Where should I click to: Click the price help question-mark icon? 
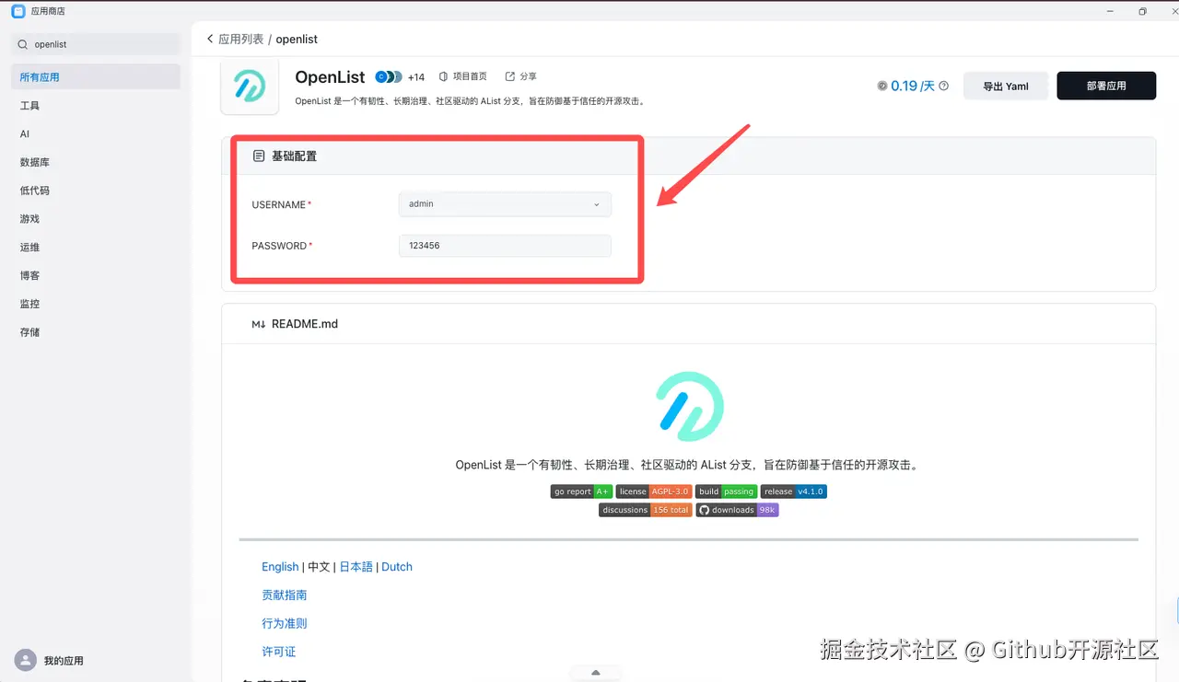click(943, 86)
